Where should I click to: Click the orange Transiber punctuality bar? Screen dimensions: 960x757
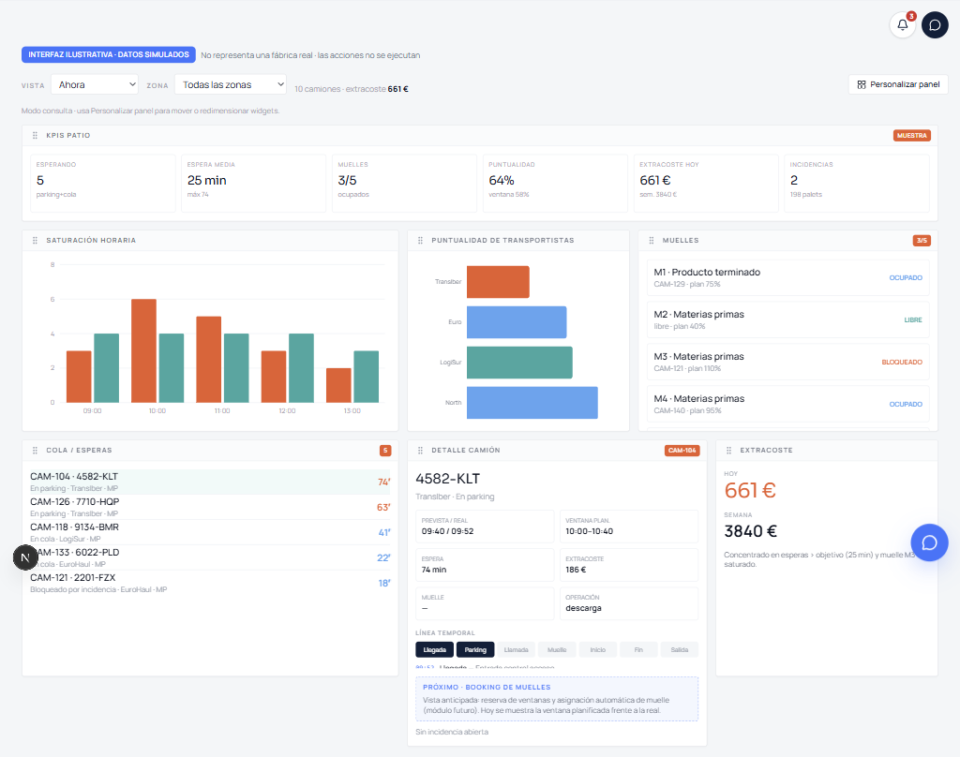pyautogui.click(x=498, y=282)
